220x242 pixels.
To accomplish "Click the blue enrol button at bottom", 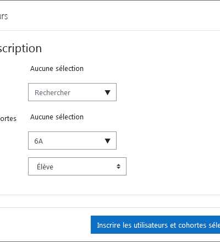I will coord(155,224).
